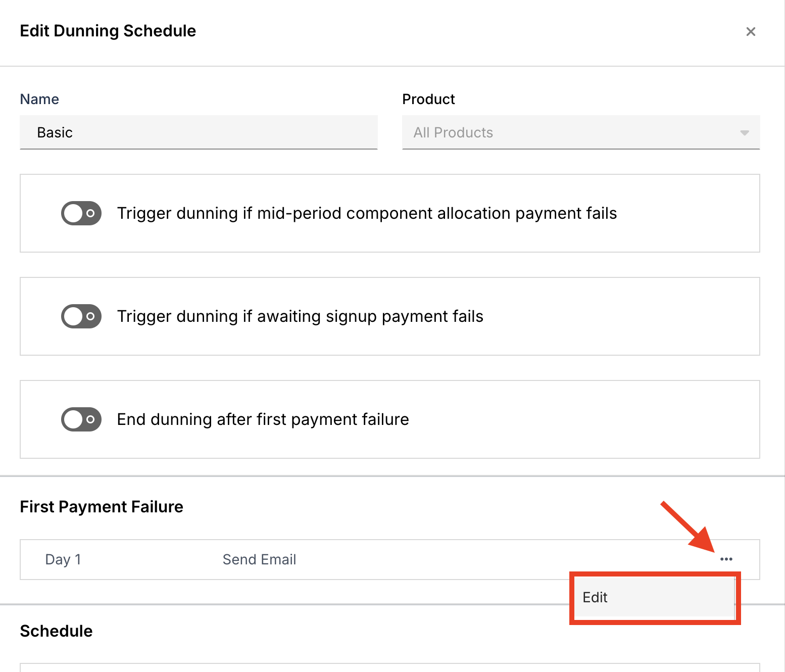Click the End dunning after first payment label
This screenshot has width=785, height=672.
click(x=263, y=419)
